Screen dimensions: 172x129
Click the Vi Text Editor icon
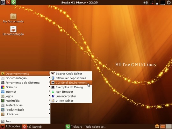point(53,101)
